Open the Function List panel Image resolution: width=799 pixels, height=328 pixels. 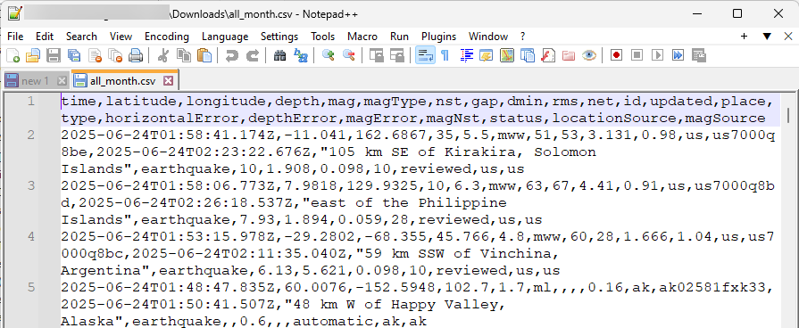point(548,55)
